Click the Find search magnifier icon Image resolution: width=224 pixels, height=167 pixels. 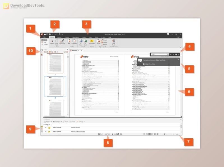168,55
